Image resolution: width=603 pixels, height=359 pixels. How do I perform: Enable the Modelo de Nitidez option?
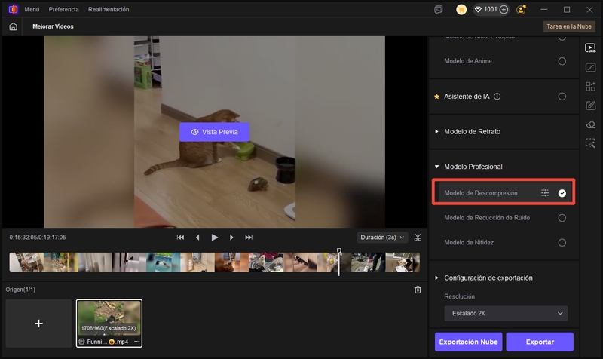tap(562, 243)
